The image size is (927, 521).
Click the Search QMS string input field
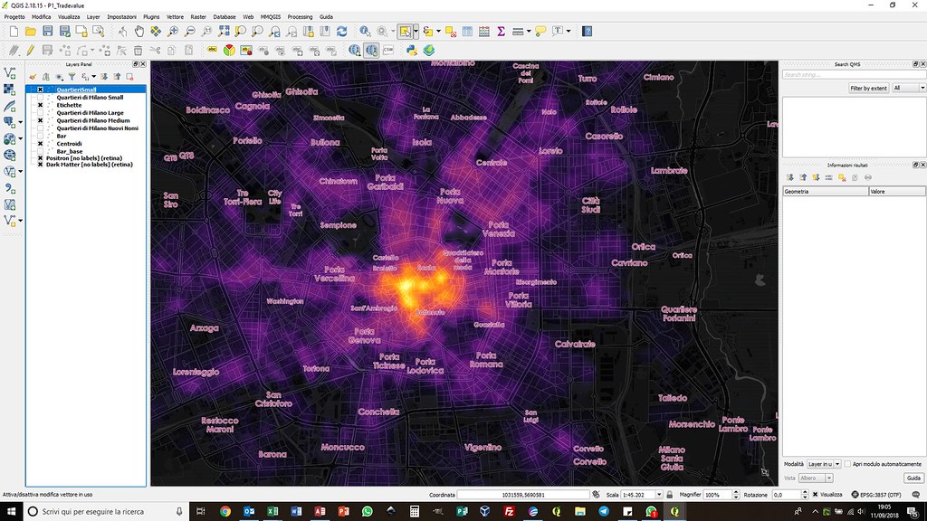(x=854, y=75)
